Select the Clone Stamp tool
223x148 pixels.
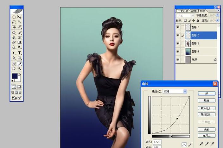[x=14, y=37]
